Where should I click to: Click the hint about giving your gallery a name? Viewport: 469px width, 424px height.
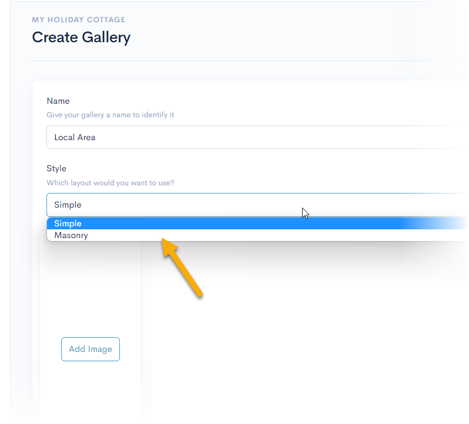point(110,115)
